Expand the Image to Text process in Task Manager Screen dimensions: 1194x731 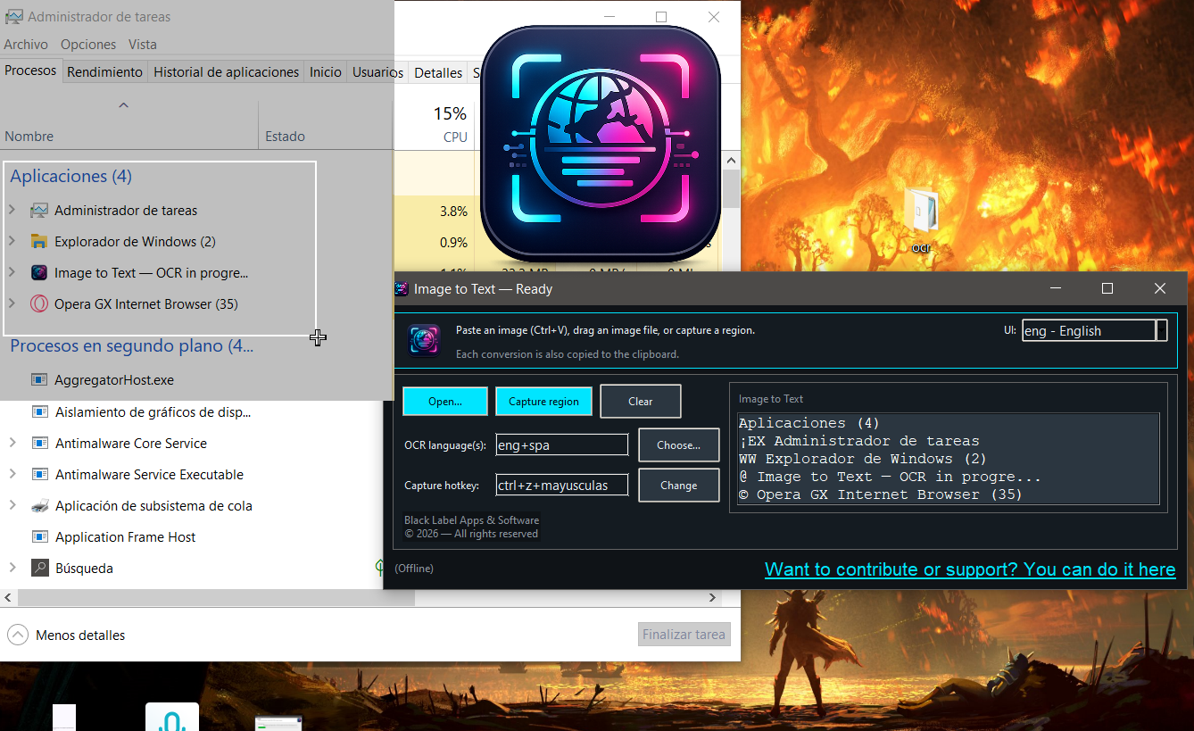click(12, 272)
